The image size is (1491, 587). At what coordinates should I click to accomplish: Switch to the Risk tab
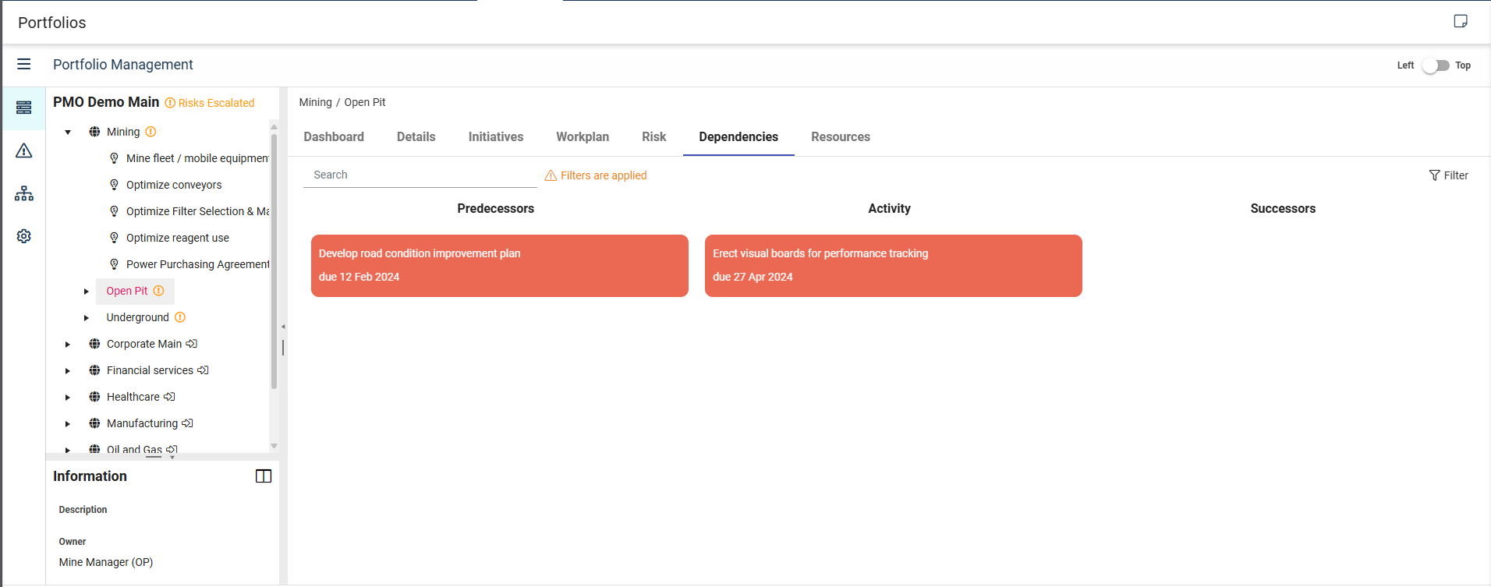(654, 136)
